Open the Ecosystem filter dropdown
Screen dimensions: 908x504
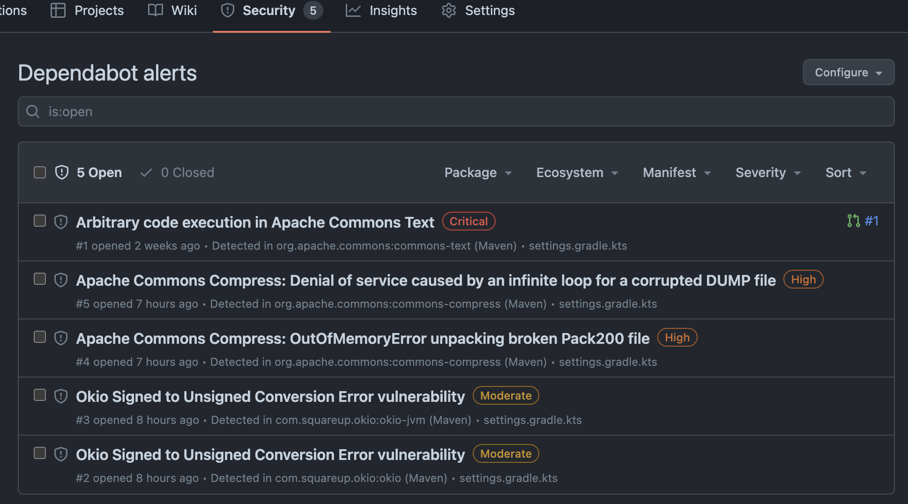tap(577, 172)
